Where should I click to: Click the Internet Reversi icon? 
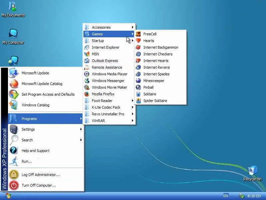[x=138, y=67]
